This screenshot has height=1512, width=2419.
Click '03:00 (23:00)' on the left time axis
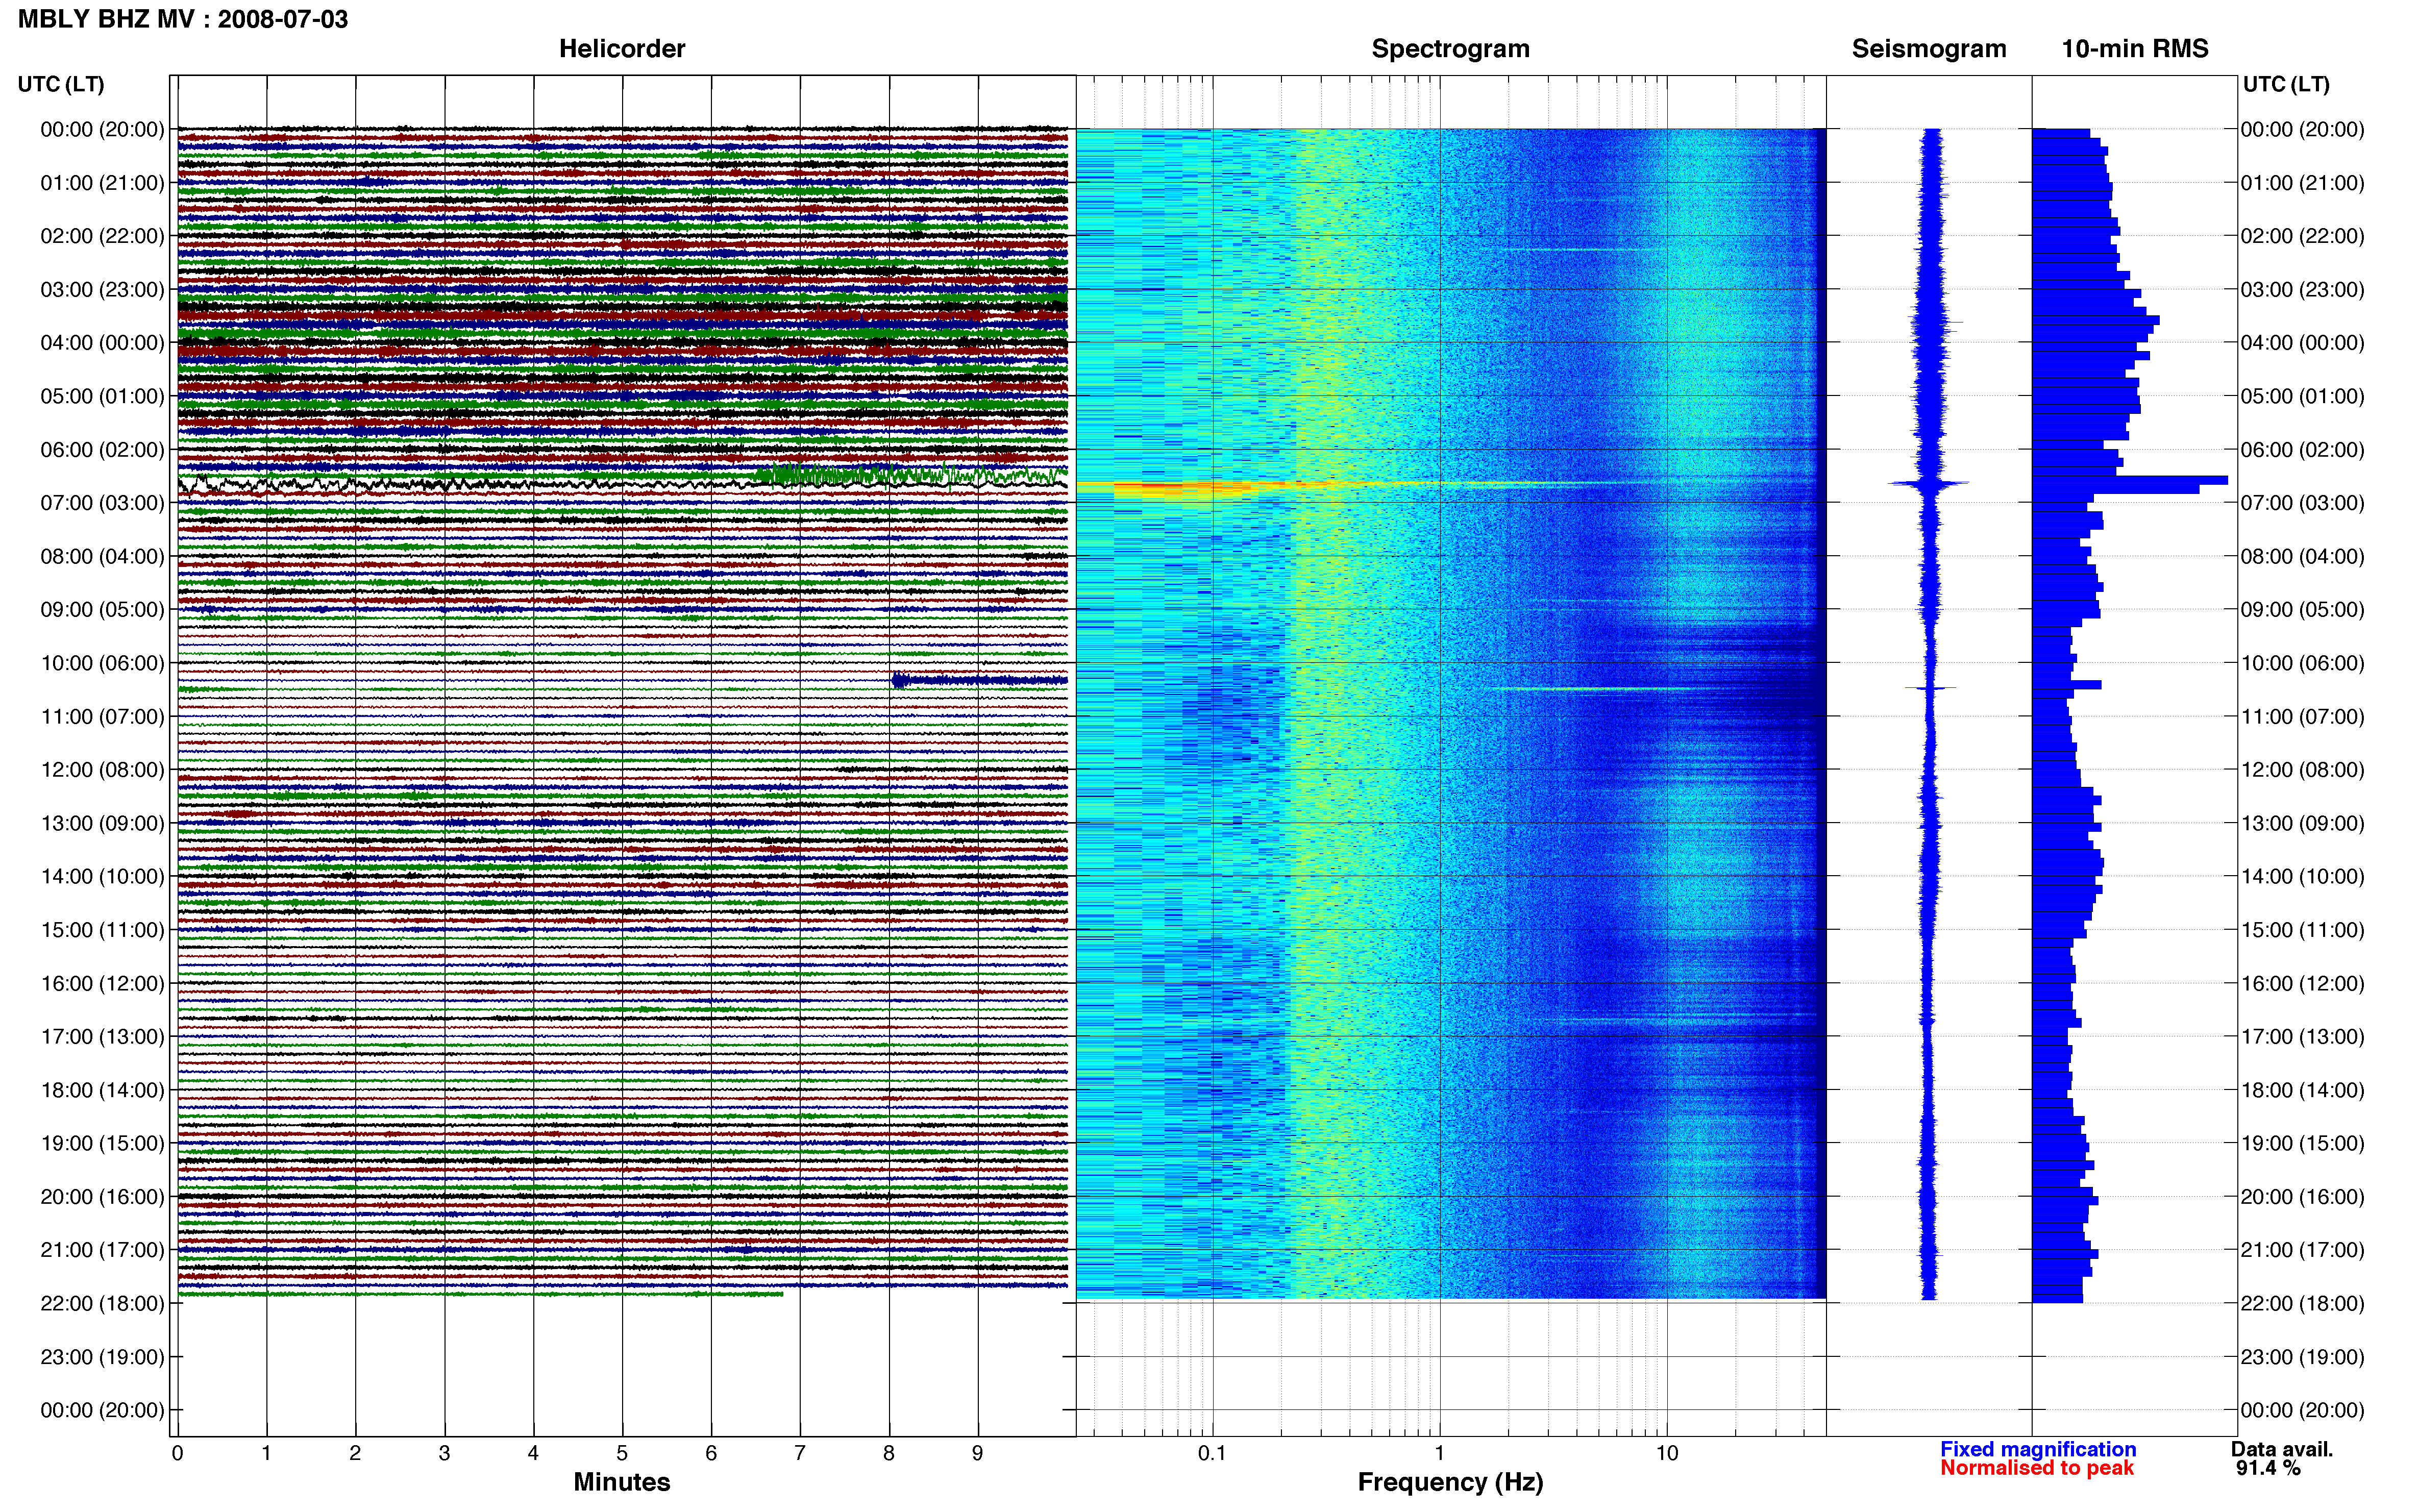pyautogui.click(x=102, y=290)
